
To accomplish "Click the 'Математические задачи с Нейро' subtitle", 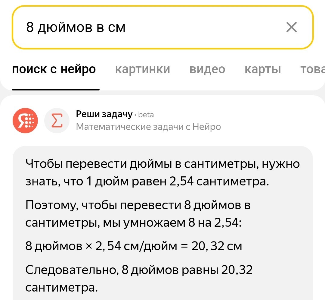I will click(x=148, y=127).
